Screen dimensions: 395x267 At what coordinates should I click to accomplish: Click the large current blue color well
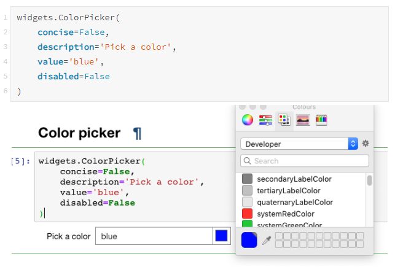pyautogui.click(x=249, y=240)
